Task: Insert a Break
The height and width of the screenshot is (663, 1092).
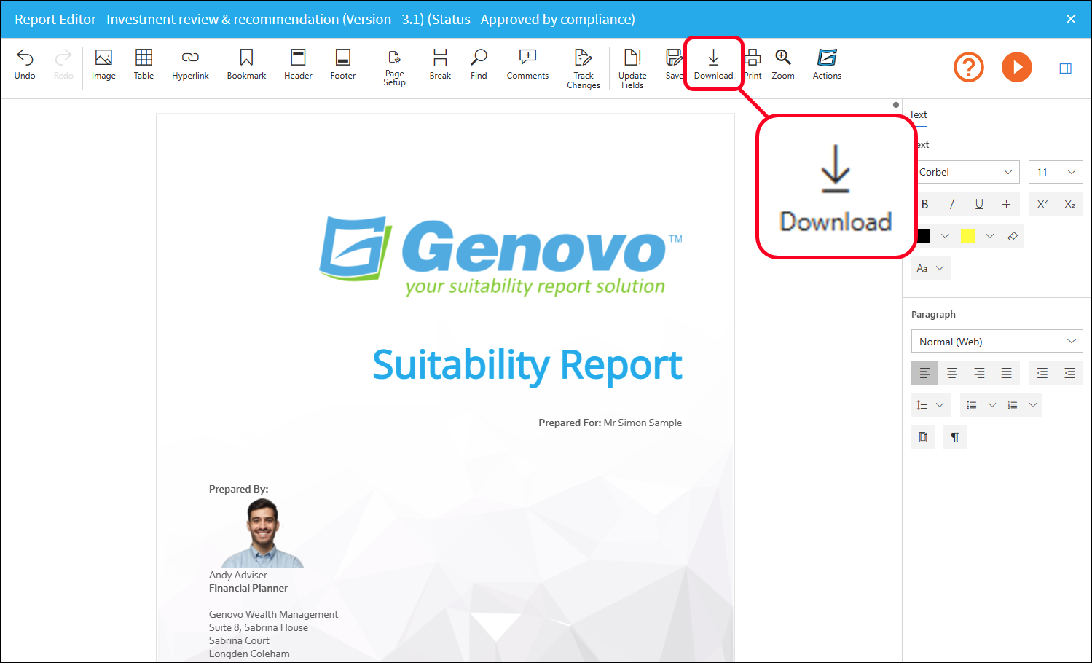Action: pyautogui.click(x=440, y=65)
